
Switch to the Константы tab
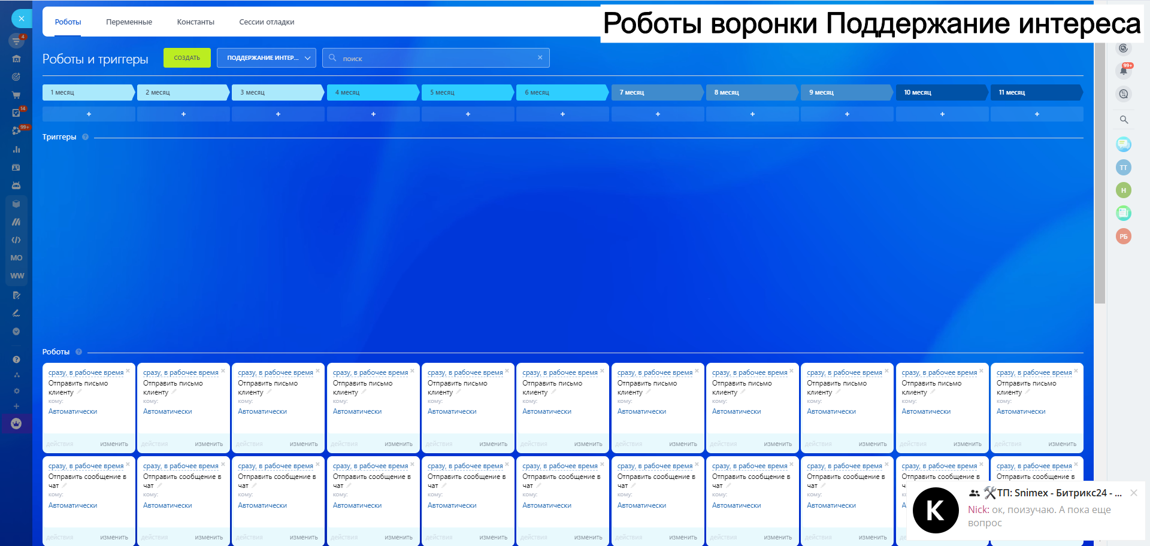tap(195, 22)
